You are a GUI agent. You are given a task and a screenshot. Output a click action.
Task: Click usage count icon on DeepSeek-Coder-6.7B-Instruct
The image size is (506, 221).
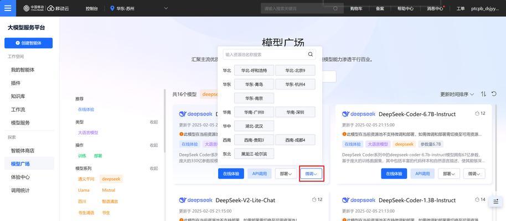[478, 113]
